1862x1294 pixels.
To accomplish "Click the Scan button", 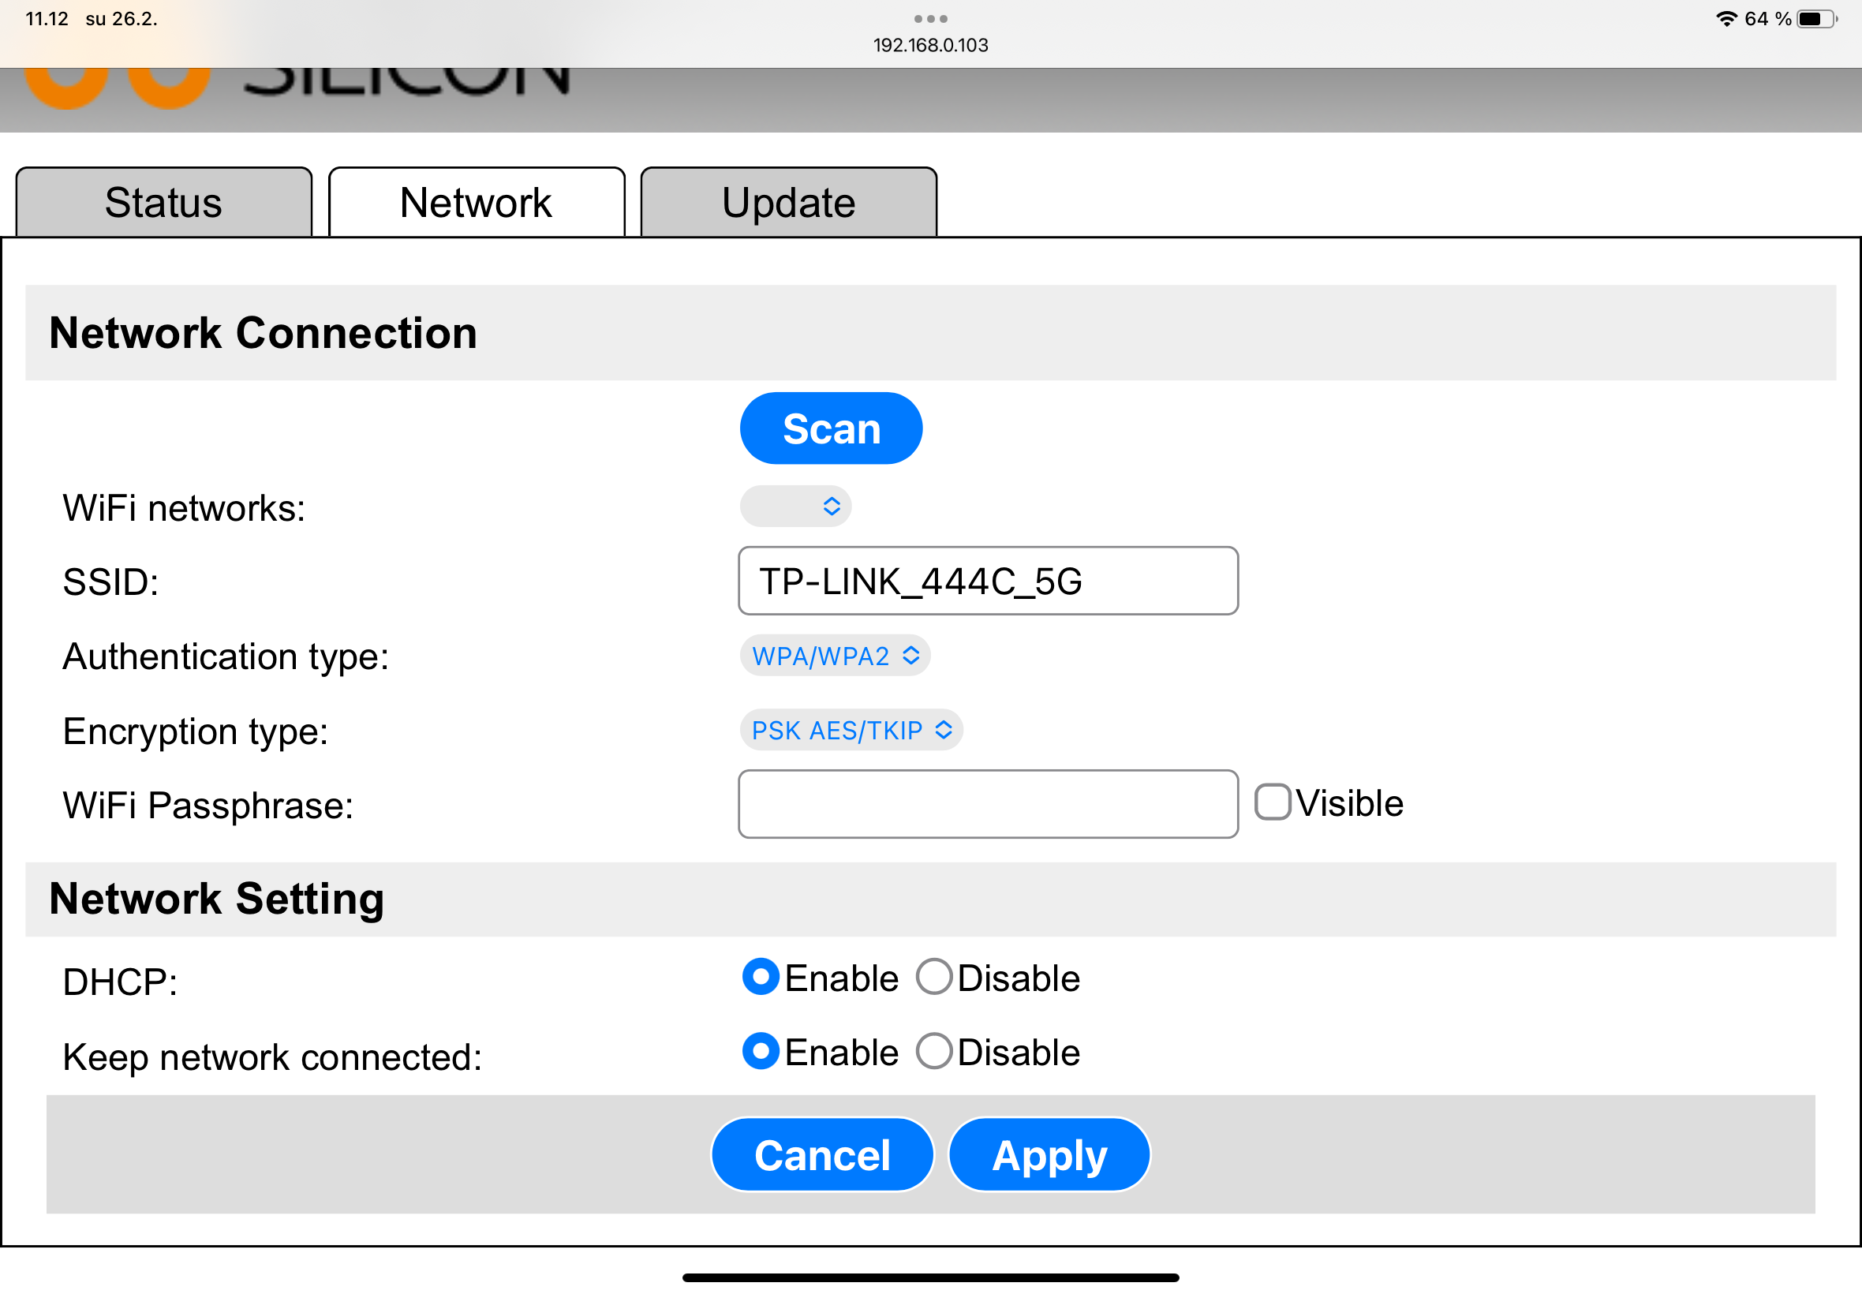I will (x=831, y=428).
